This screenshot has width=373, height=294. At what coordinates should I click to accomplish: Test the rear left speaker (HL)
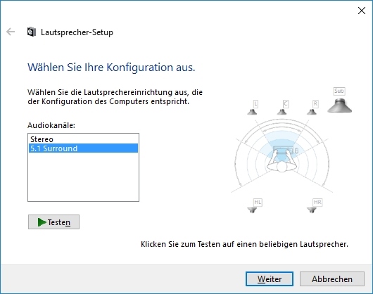253,210
